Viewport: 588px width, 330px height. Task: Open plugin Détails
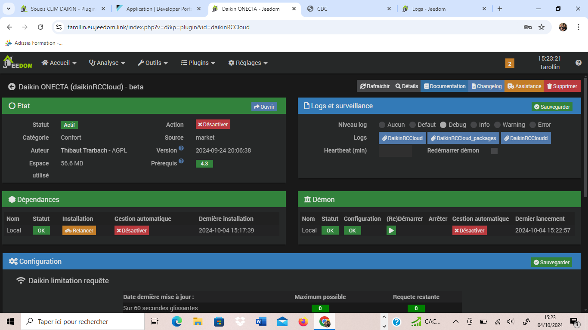click(x=406, y=86)
